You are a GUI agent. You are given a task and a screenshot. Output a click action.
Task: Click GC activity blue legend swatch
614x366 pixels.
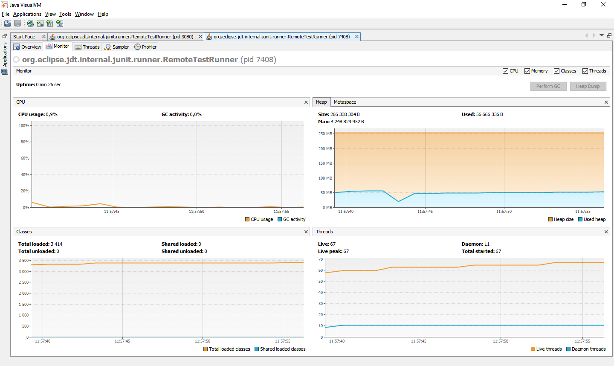coord(280,220)
